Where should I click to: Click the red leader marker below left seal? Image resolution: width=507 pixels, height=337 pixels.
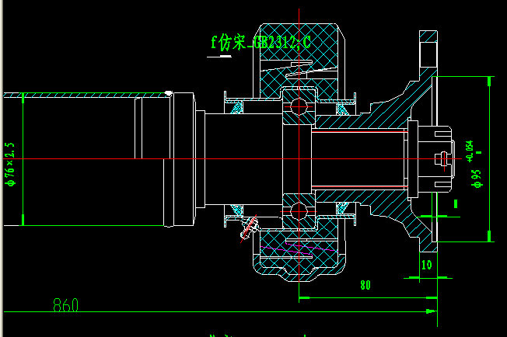[x=249, y=227]
